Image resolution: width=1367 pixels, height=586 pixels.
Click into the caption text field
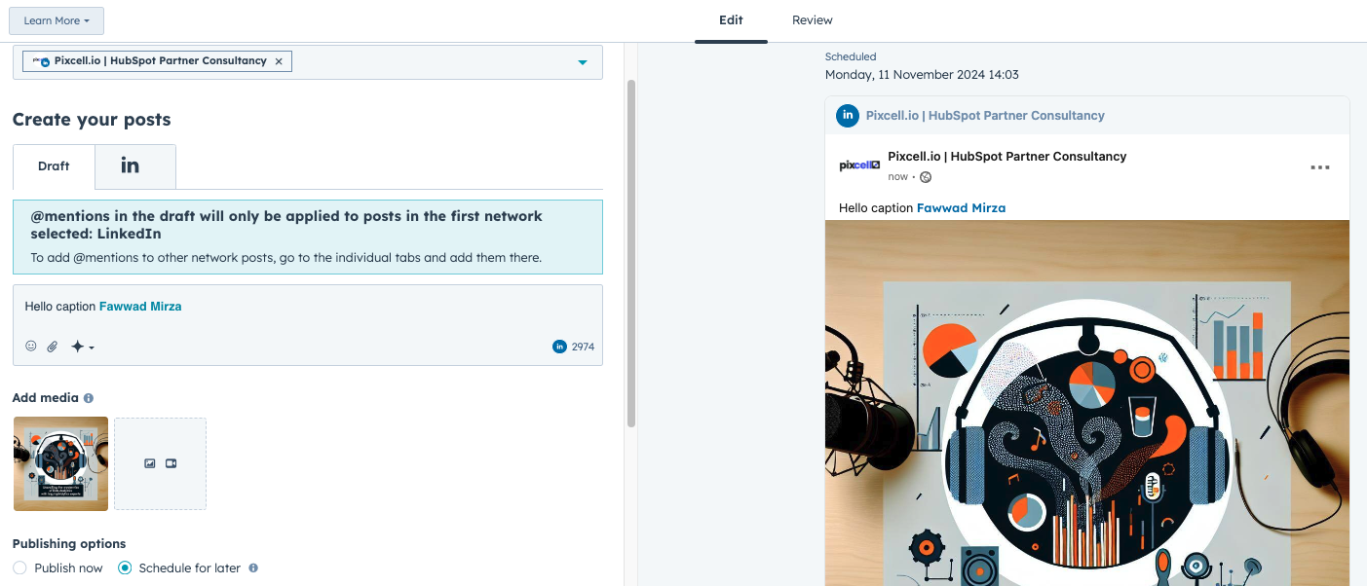[x=308, y=307]
